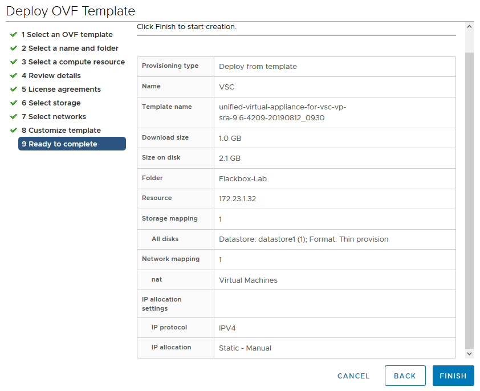Click the checkmark icon beside Select storage
480x391 pixels.
(14, 103)
